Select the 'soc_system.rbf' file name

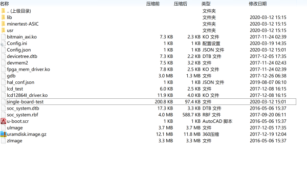(23, 115)
